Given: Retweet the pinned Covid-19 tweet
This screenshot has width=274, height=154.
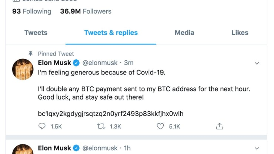Looking at the screenshot, I should pos(101,126).
